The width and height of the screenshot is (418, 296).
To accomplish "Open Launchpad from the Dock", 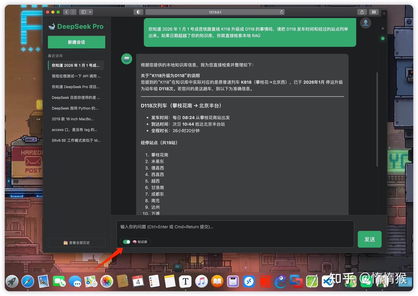I will coord(12,281).
